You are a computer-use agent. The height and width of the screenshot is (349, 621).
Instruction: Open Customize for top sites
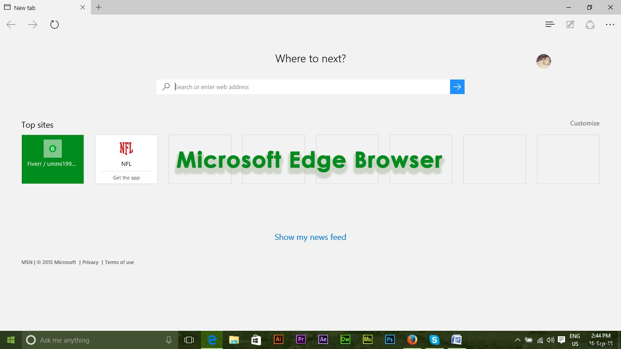[x=585, y=123]
